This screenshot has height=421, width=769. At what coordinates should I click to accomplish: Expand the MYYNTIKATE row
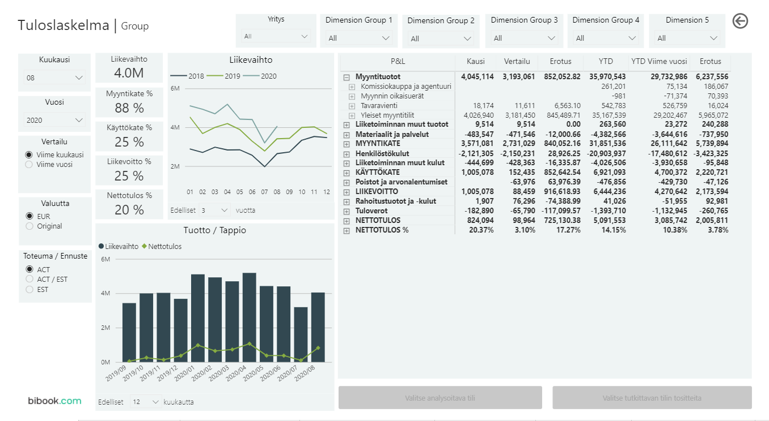point(346,144)
